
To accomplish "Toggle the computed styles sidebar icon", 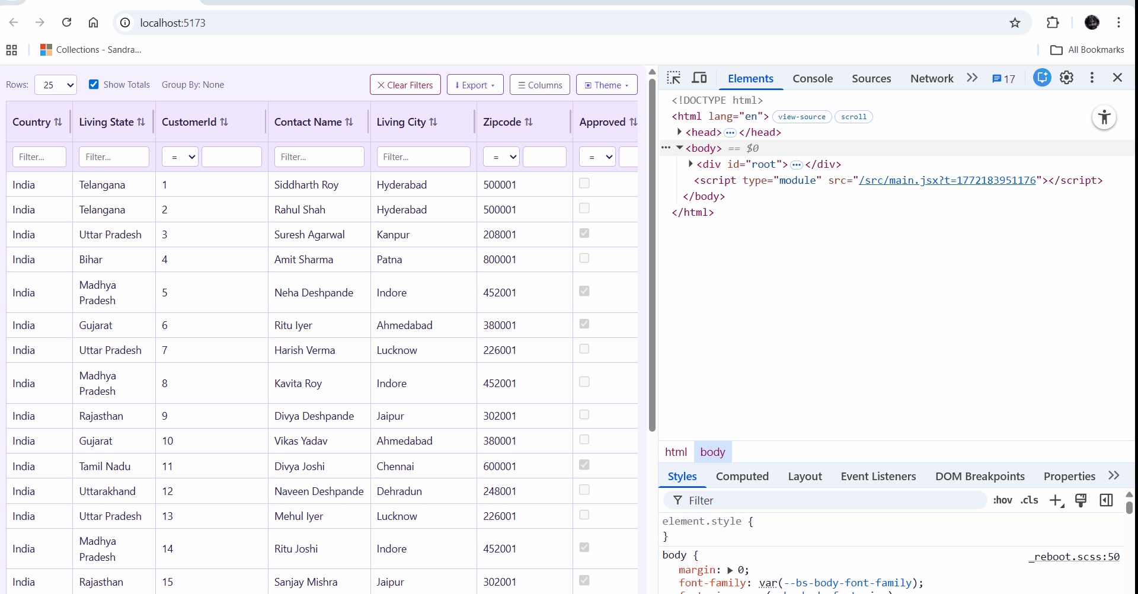I will click(1106, 500).
